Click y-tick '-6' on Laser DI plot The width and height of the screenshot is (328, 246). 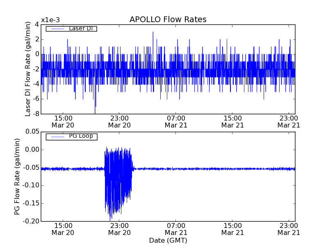tap(36, 99)
